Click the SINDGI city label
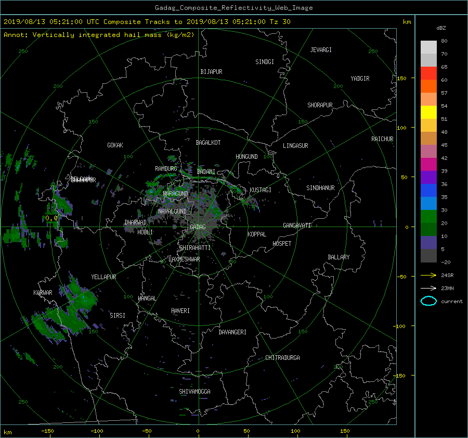 tap(265, 62)
